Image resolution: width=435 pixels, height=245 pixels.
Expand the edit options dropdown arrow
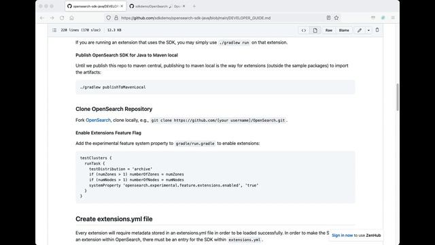368,30
